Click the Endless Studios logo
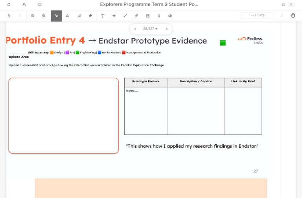The height and width of the screenshot is (198, 302). pyautogui.click(x=250, y=40)
